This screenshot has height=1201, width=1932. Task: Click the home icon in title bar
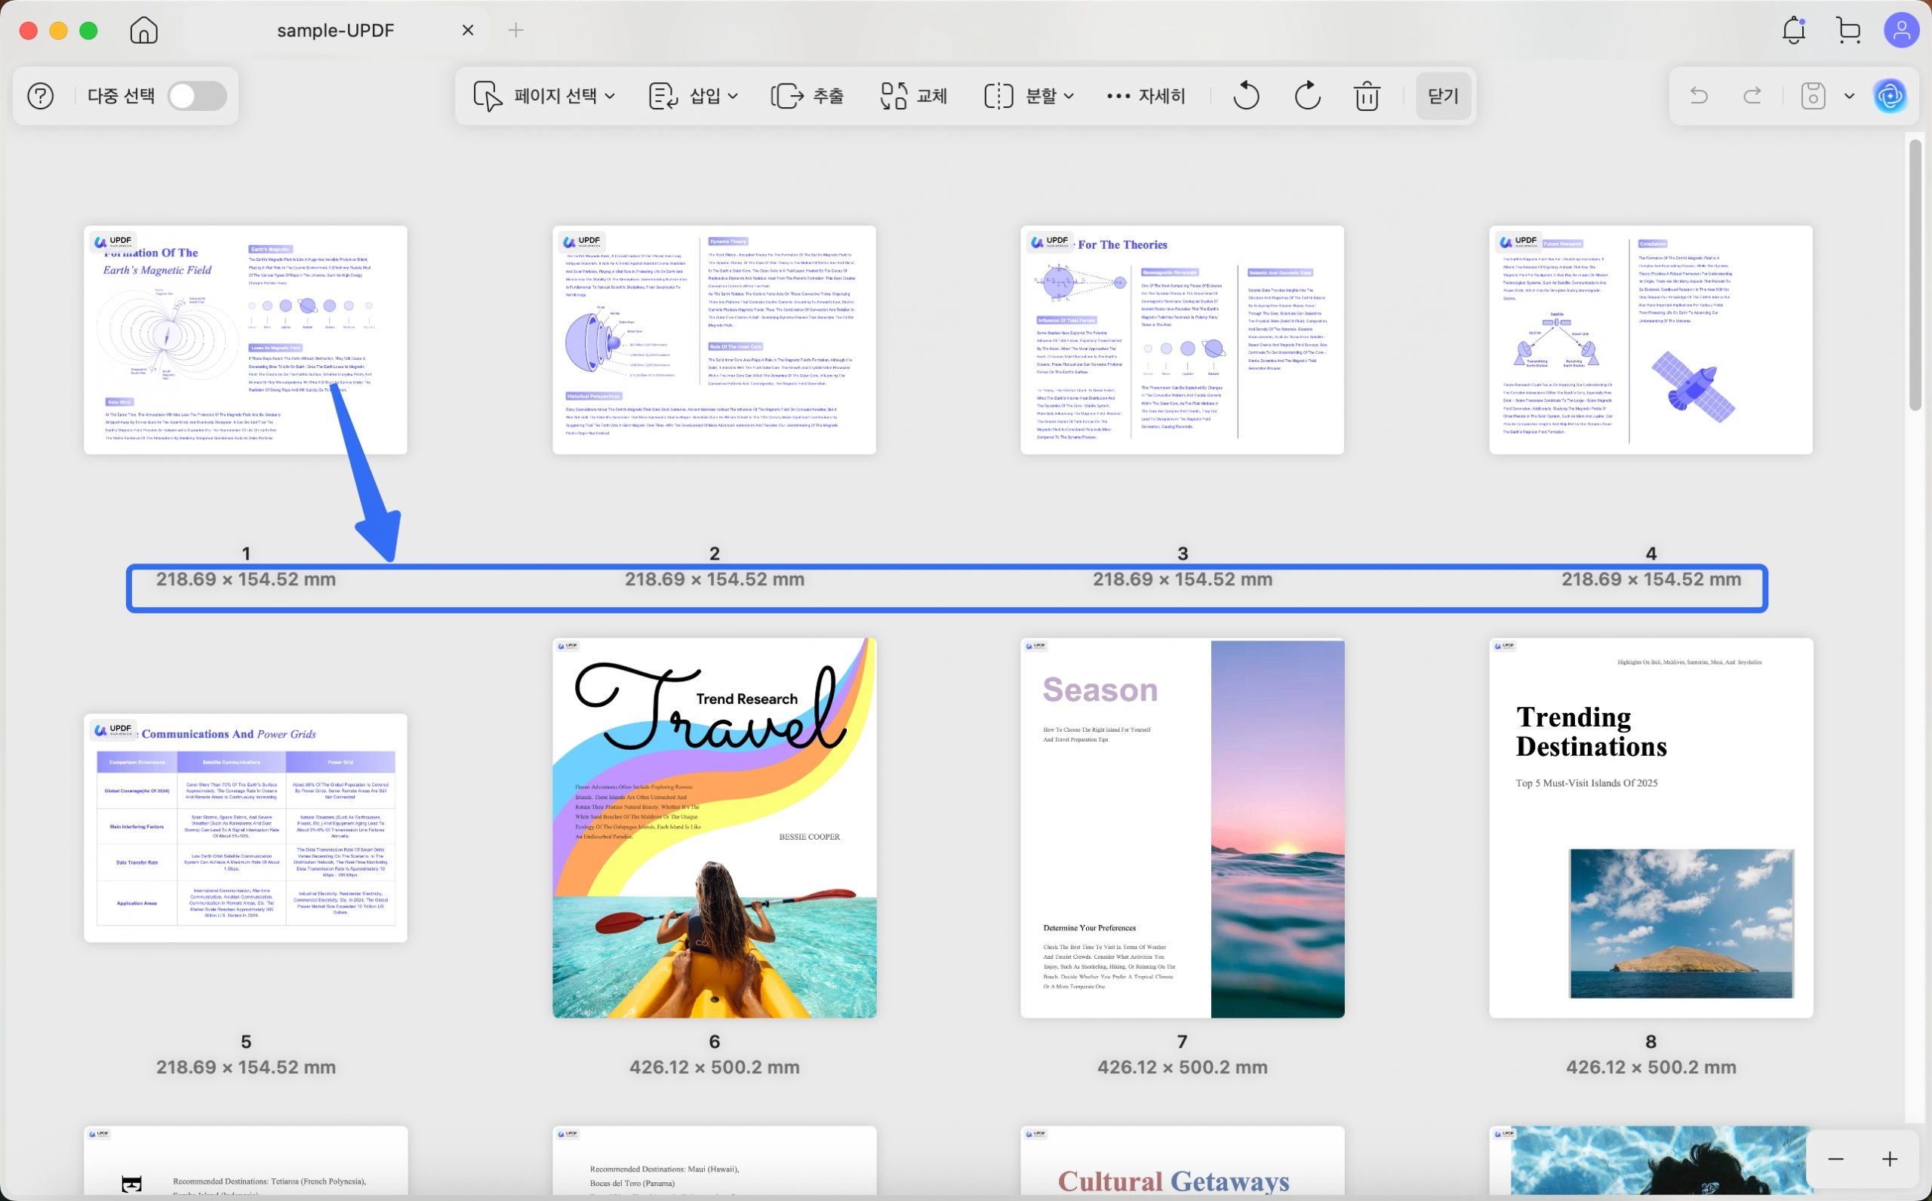144,30
